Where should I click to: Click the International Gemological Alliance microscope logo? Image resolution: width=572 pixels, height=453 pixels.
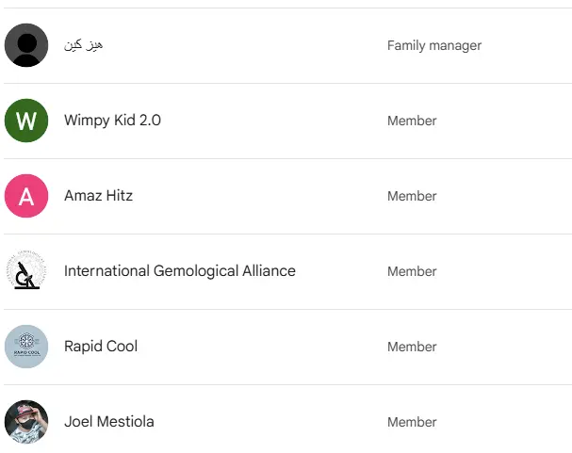click(x=26, y=271)
